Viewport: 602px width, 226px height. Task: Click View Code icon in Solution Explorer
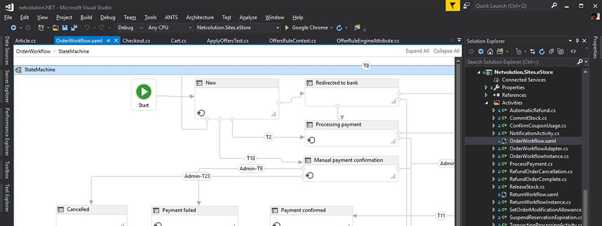573,51
